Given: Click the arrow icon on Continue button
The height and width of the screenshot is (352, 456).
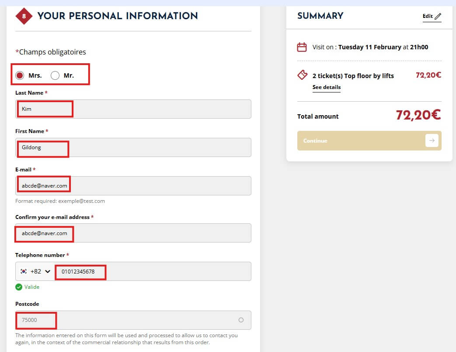Looking at the screenshot, I should (432, 140).
